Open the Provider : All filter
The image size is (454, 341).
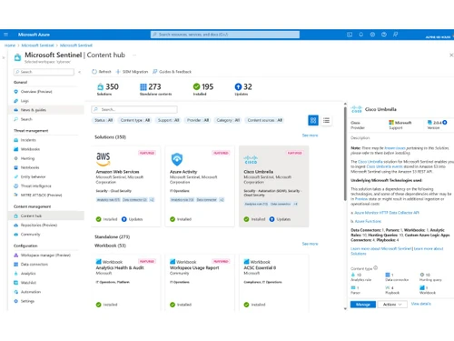(198, 120)
